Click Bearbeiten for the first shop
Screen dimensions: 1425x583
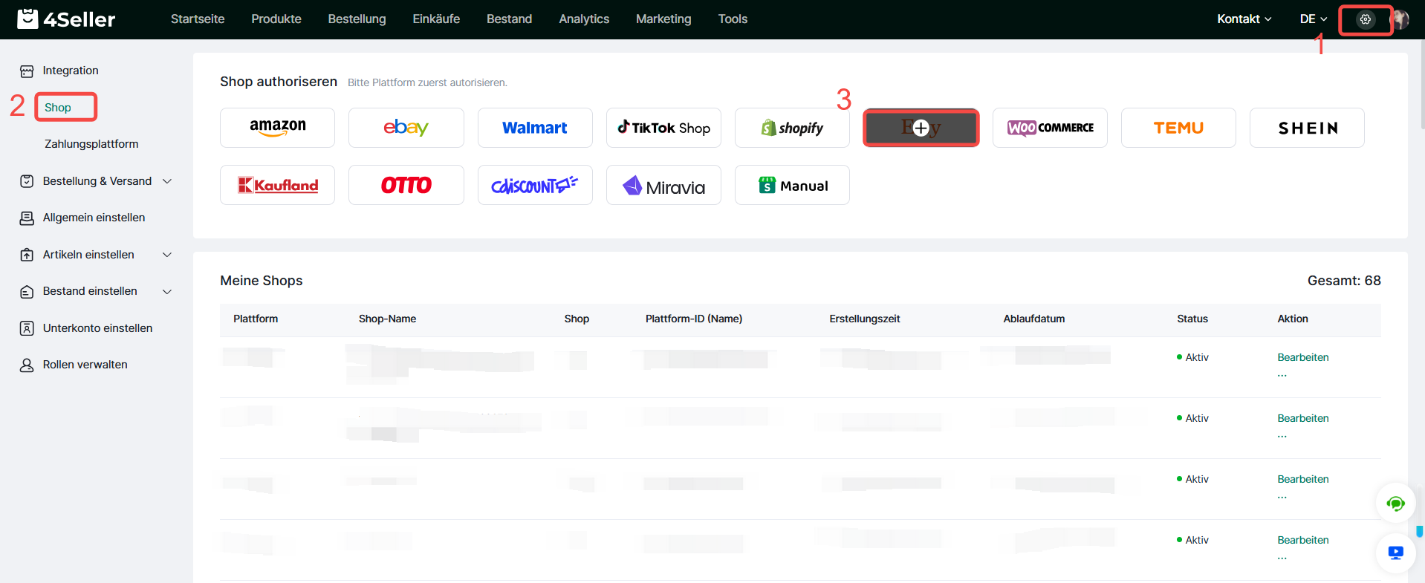coord(1302,357)
